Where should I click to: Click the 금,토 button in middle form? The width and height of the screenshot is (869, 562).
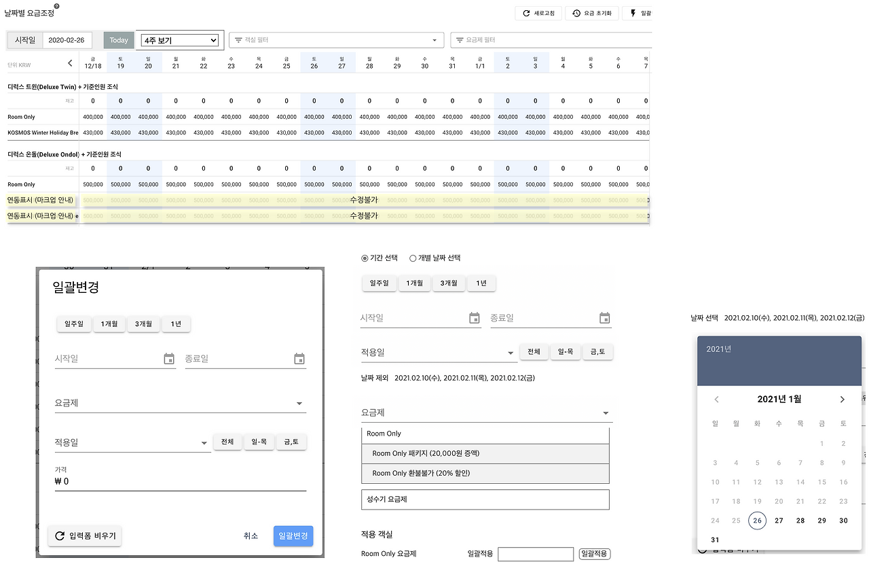click(598, 352)
